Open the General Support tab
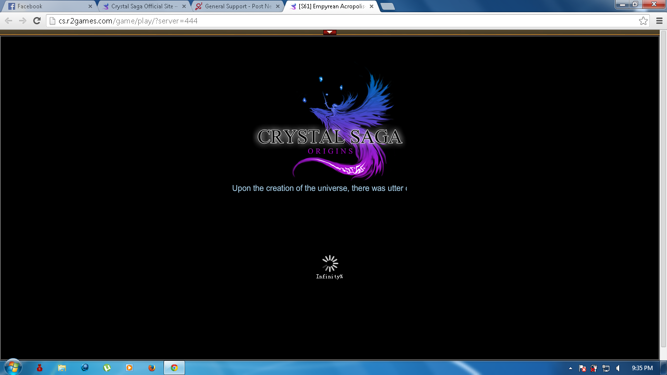 point(237,6)
